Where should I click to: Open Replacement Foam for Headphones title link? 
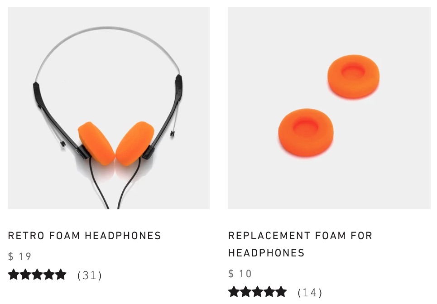pyautogui.click(x=300, y=244)
